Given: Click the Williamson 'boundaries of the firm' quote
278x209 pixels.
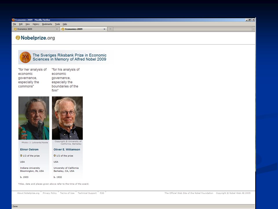Looking at the screenshot, I should coord(66,80).
